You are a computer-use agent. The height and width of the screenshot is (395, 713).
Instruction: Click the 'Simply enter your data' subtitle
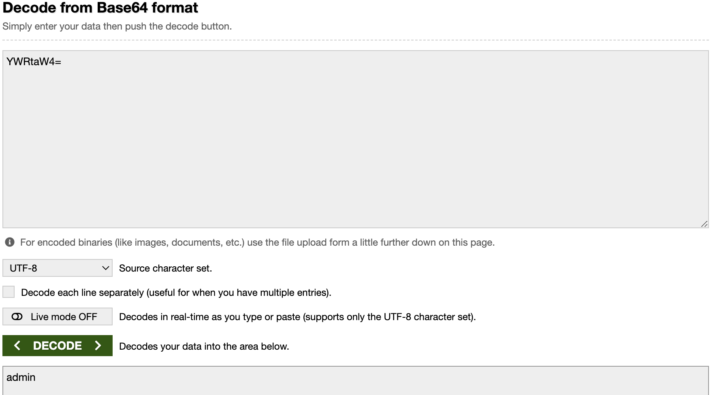click(x=117, y=26)
